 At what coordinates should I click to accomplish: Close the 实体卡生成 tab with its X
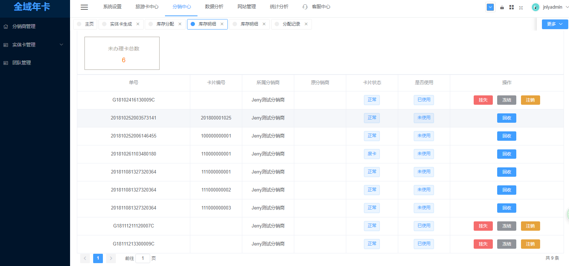(x=138, y=24)
